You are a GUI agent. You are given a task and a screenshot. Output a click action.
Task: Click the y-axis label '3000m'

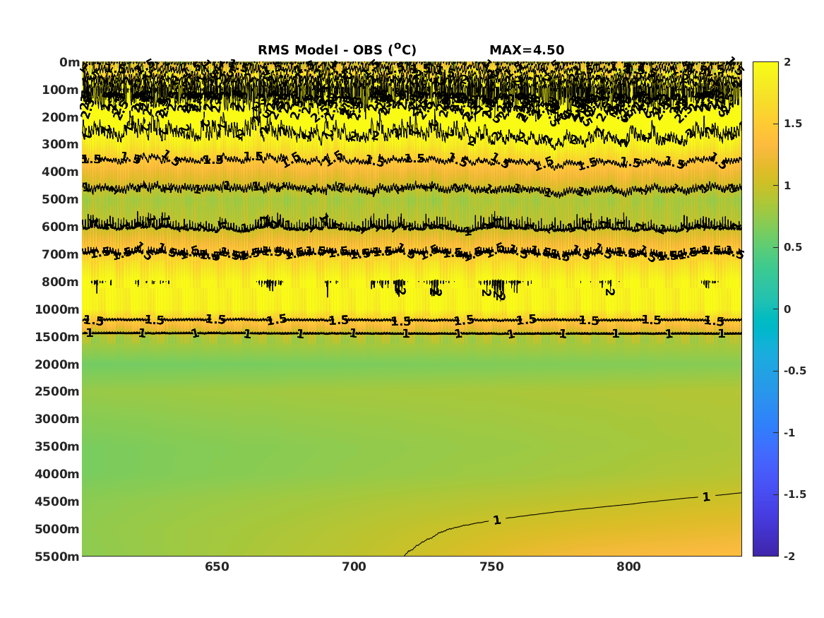[57, 419]
